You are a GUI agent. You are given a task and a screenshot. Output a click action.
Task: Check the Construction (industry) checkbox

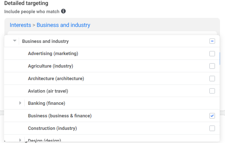(212, 128)
